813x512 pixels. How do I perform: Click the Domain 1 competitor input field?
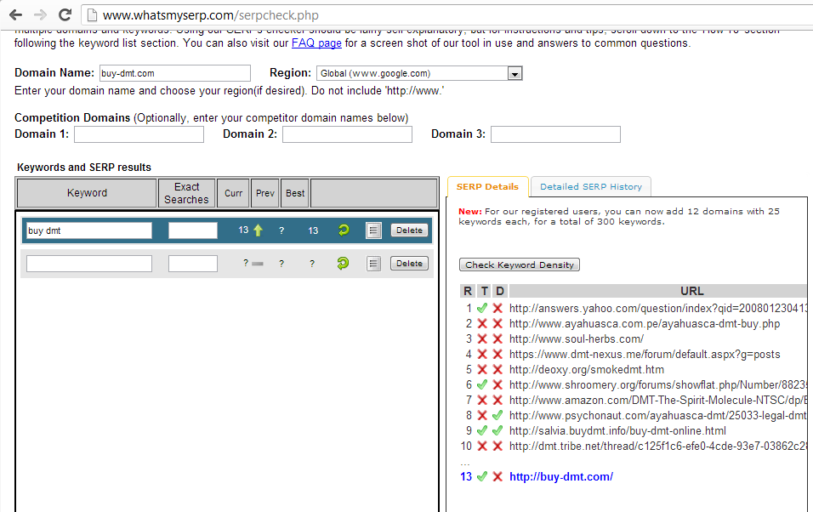click(x=138, y=134)
